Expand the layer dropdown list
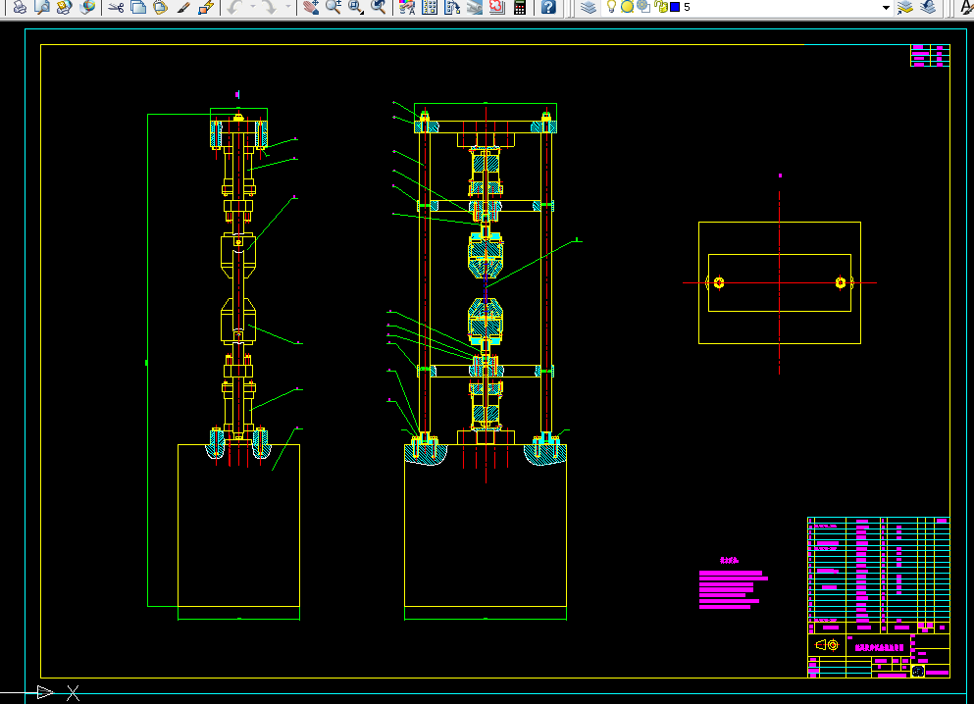Image resolution: width=974 pixels, height=704 pixels. 886,8
